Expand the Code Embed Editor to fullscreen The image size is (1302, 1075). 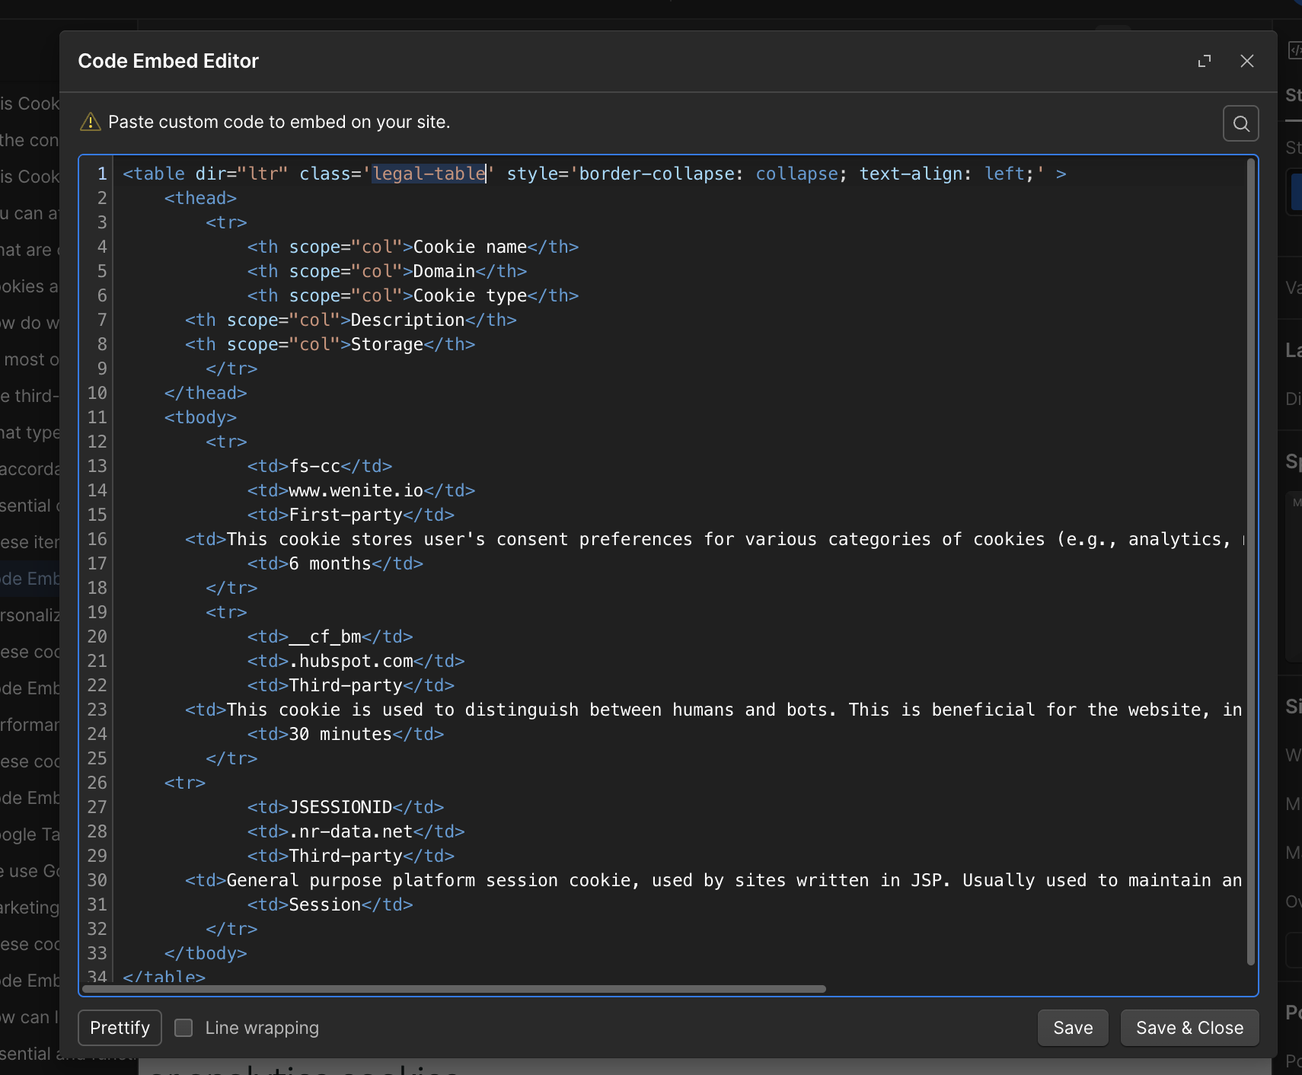coord(1204,61)
